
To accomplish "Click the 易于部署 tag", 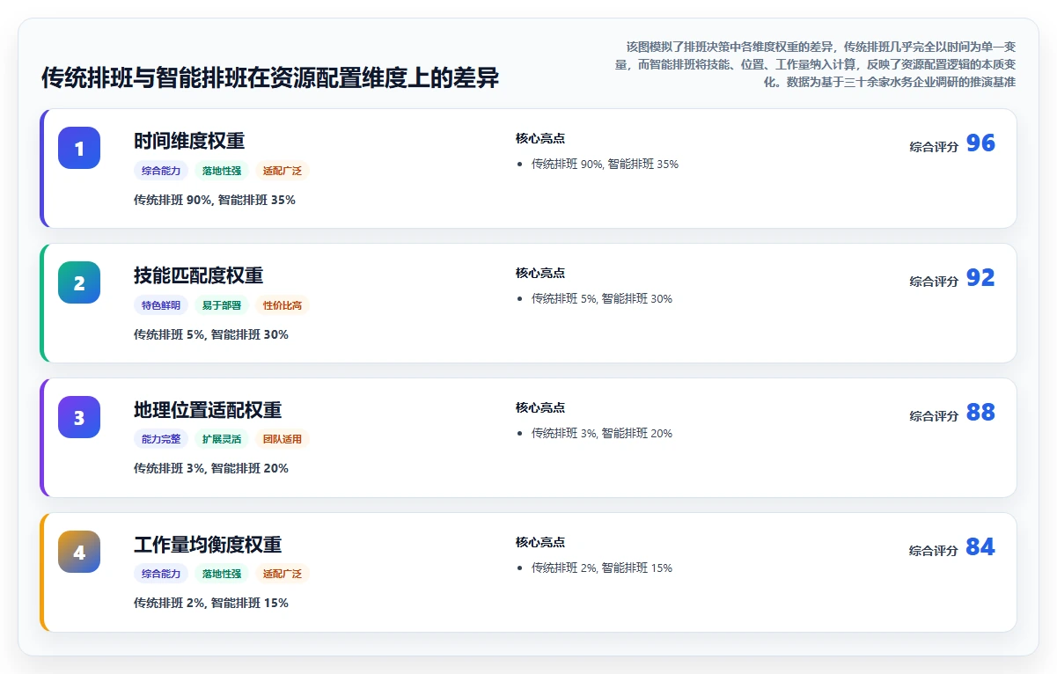I will [222, 305].
